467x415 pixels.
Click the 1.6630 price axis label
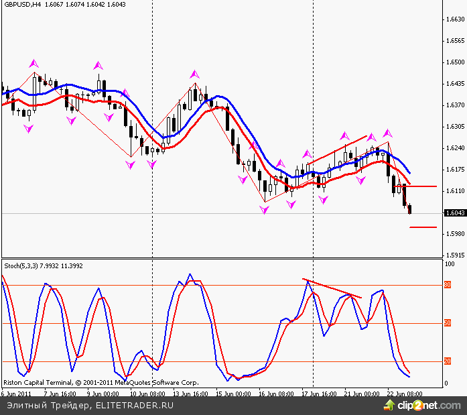454,19
